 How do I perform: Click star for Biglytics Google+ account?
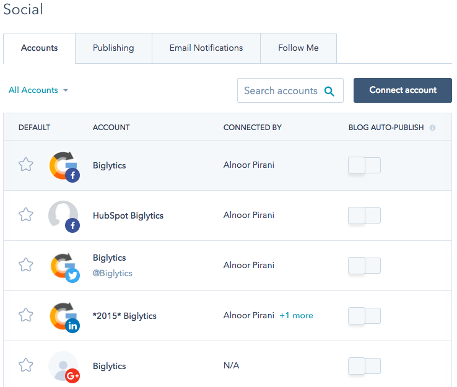pyautogui.click(x=25, y=365)
